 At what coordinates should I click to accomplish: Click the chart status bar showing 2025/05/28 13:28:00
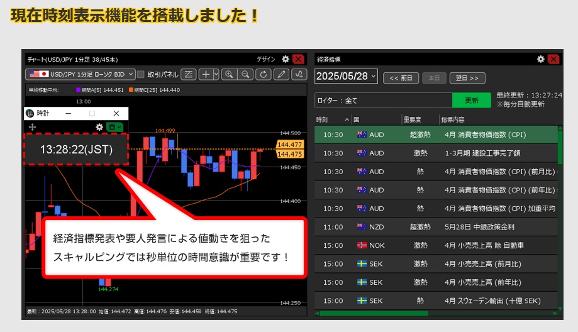[x=166, y=311]
